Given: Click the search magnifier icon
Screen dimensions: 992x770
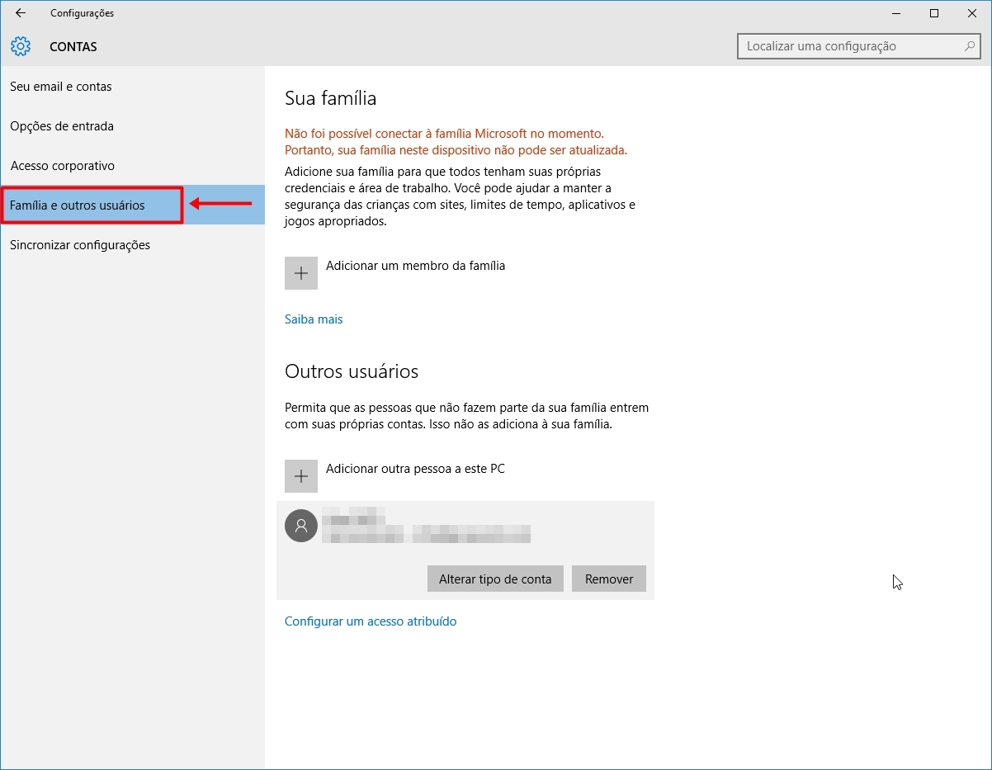Looking at the screenshot, I should coord(970,46).
